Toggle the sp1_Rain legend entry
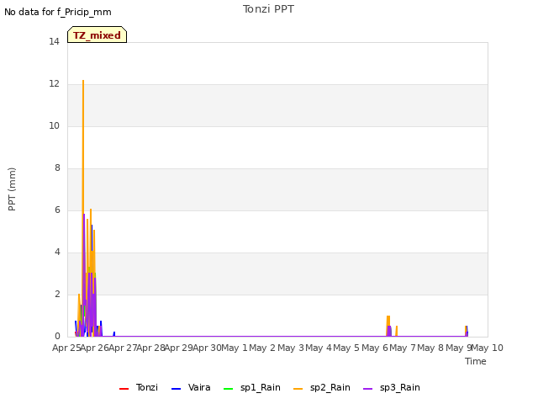 point(252,387)
